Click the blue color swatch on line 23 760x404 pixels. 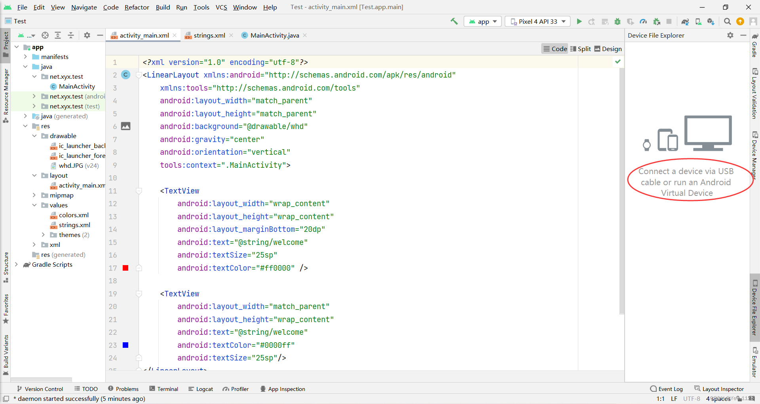(x=125, y=345)
